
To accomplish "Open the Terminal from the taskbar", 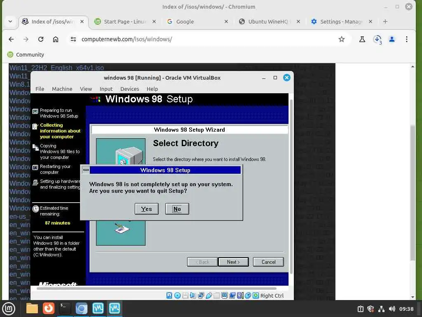I will (x=65, y=309).
